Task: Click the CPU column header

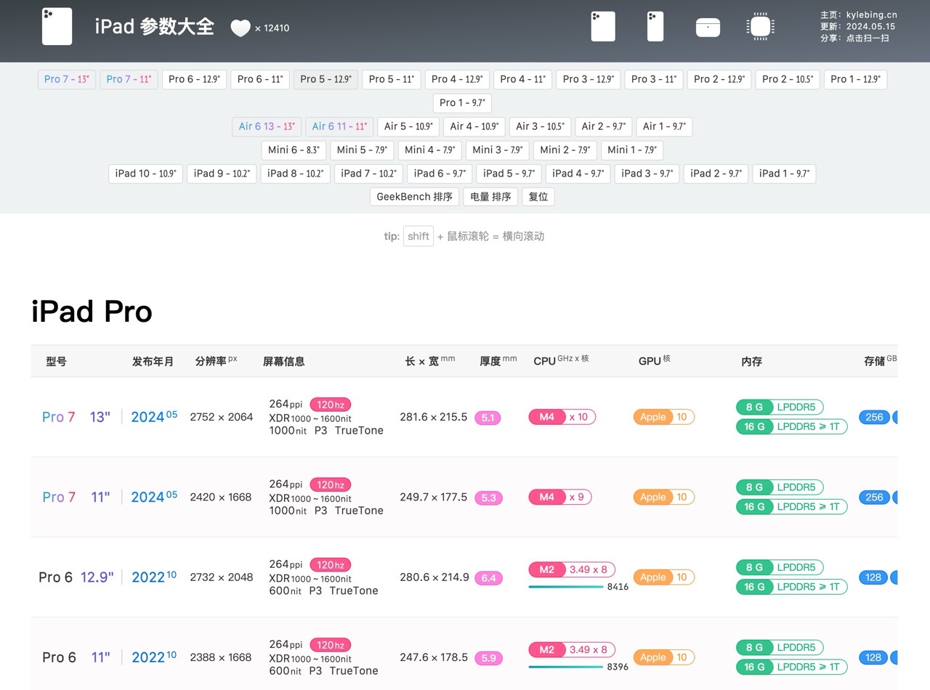Action: [x=561, y=360]
